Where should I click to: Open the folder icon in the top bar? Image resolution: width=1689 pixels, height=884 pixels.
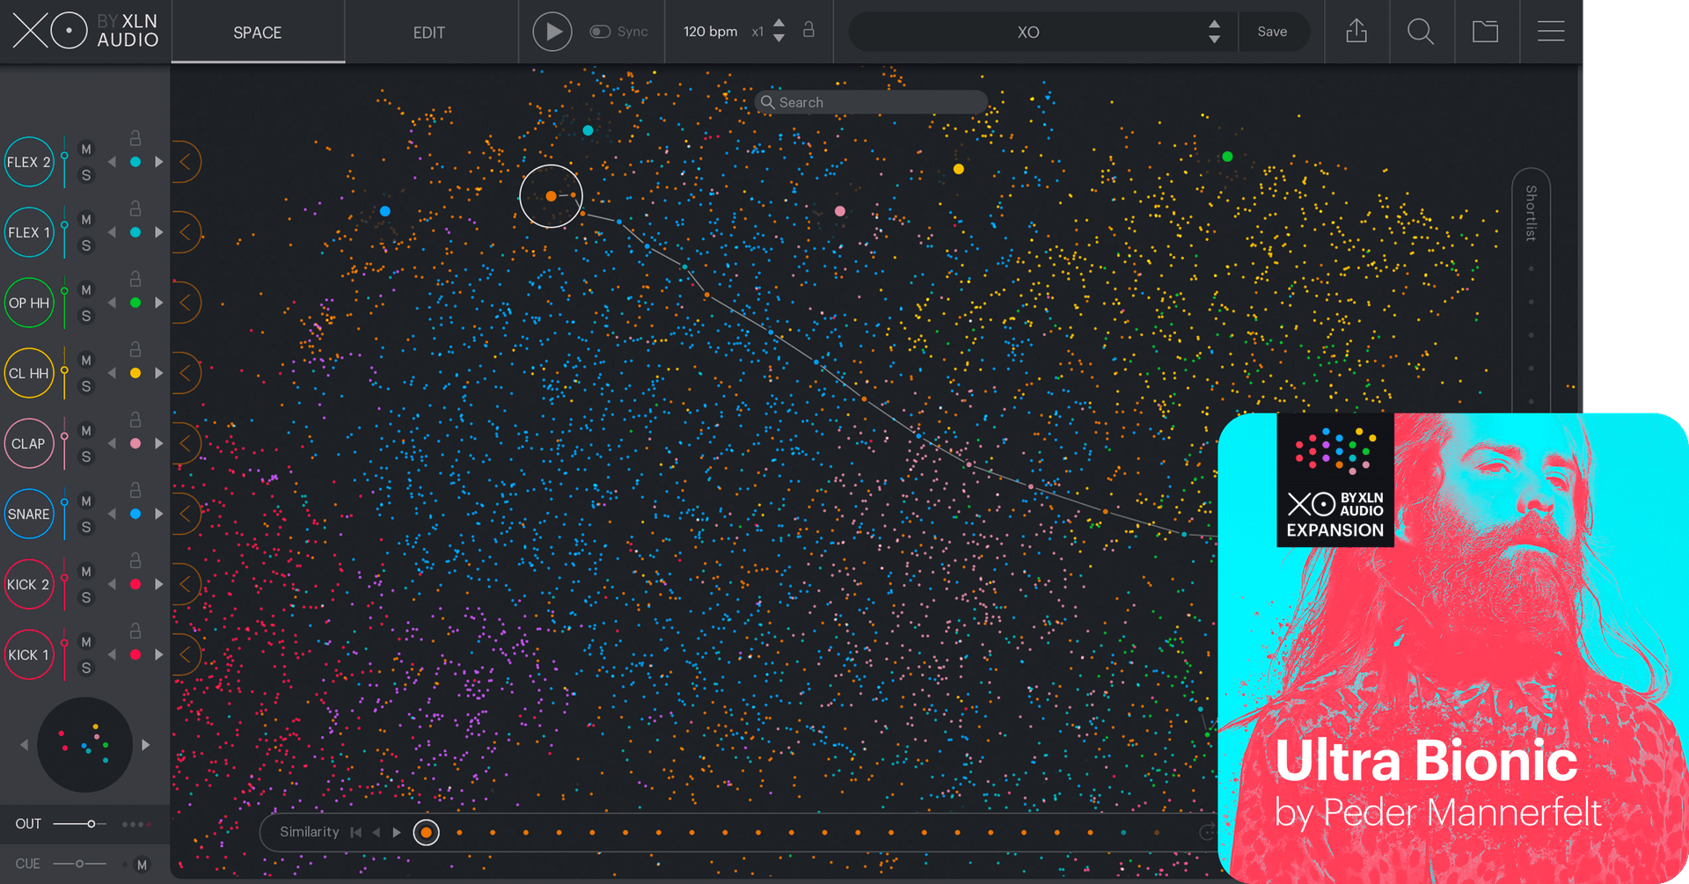1485,32
